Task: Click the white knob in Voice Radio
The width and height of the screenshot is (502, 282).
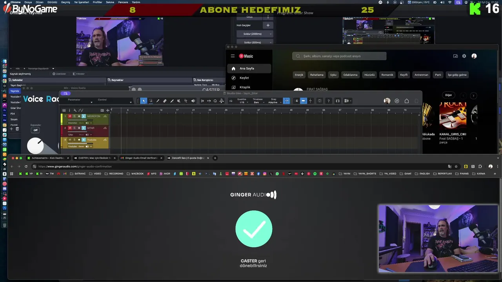Action: [35, 146]
